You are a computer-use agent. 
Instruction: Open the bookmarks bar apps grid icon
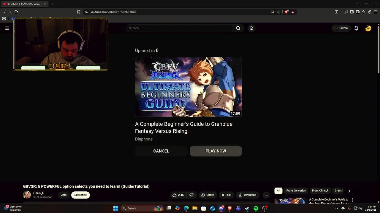pyautogui.click(x=4, y=19)
